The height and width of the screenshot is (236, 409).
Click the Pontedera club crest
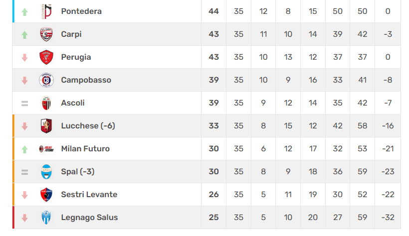point(46,11)
